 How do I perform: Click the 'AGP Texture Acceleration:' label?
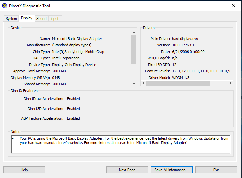point(42,118)
